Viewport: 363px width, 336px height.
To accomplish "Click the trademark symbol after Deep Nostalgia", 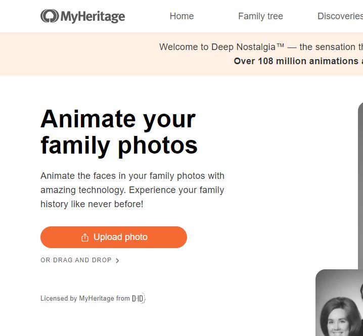I will 281,46.
